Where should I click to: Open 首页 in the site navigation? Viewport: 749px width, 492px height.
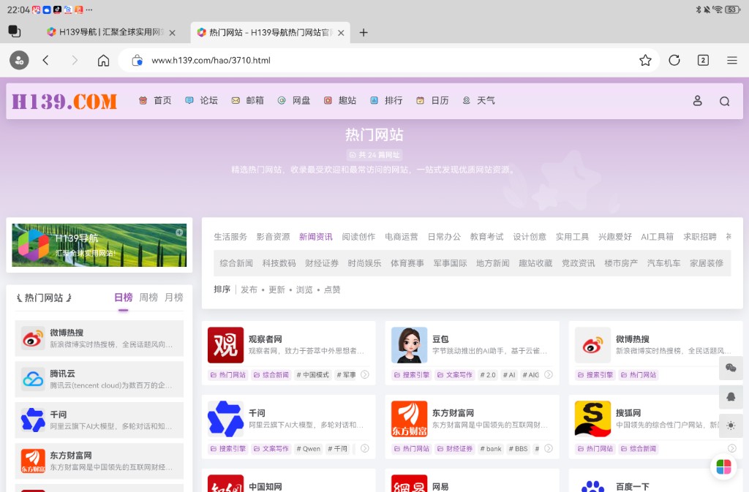pyautogui.click(x=155, y=101)
